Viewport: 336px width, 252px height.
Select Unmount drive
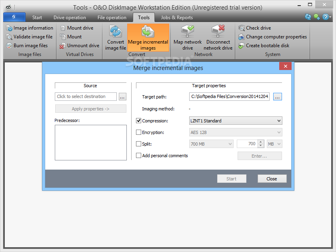(x=80, y=46)
